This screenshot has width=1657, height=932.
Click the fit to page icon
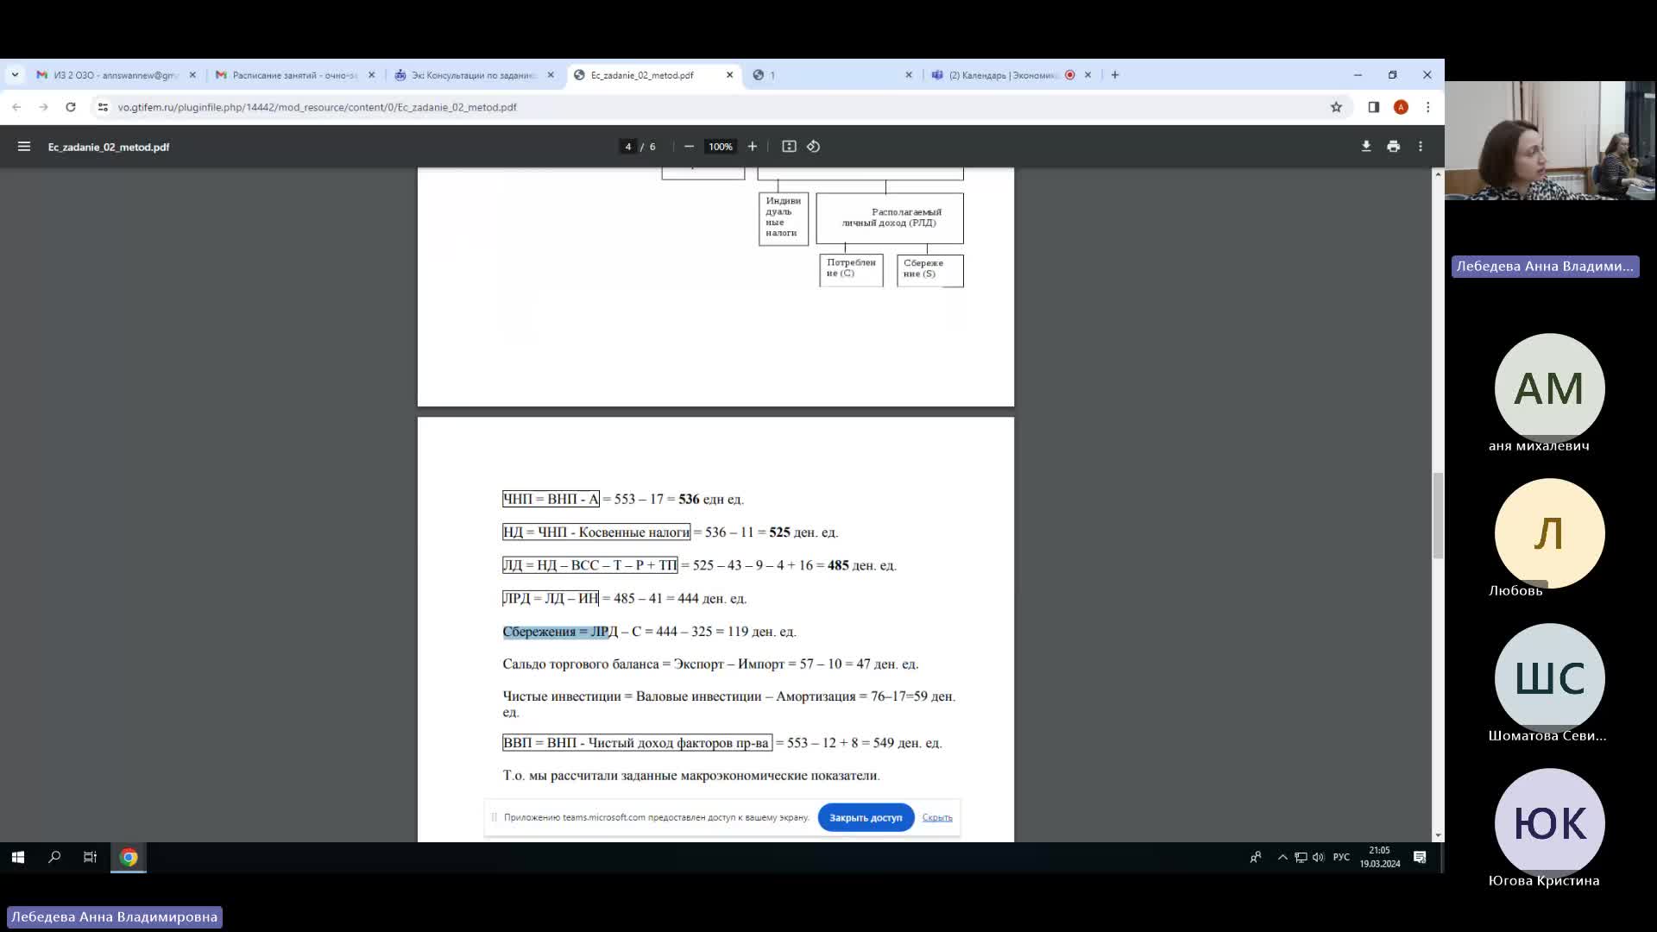pos(789,147)
